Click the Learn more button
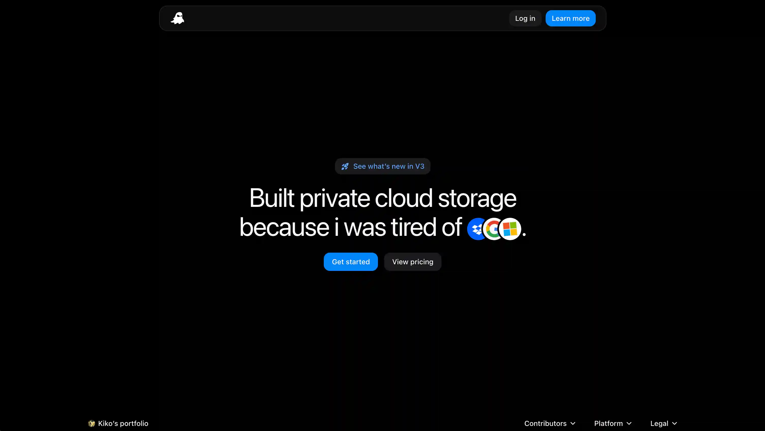 click(x=571, y=18)
